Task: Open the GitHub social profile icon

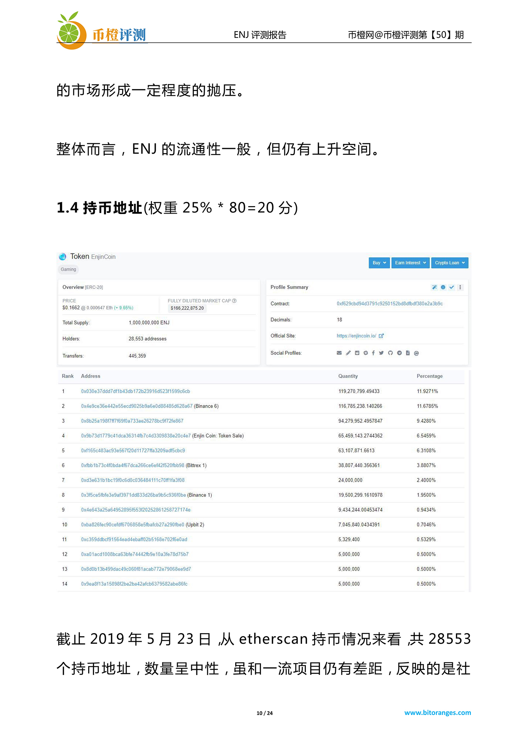Action: coord(390,353)
